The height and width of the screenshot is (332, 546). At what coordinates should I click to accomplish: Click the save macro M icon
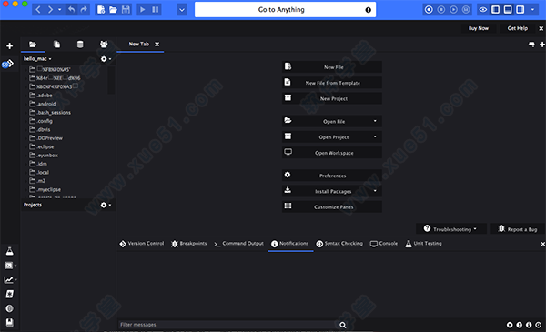point(466,10)
